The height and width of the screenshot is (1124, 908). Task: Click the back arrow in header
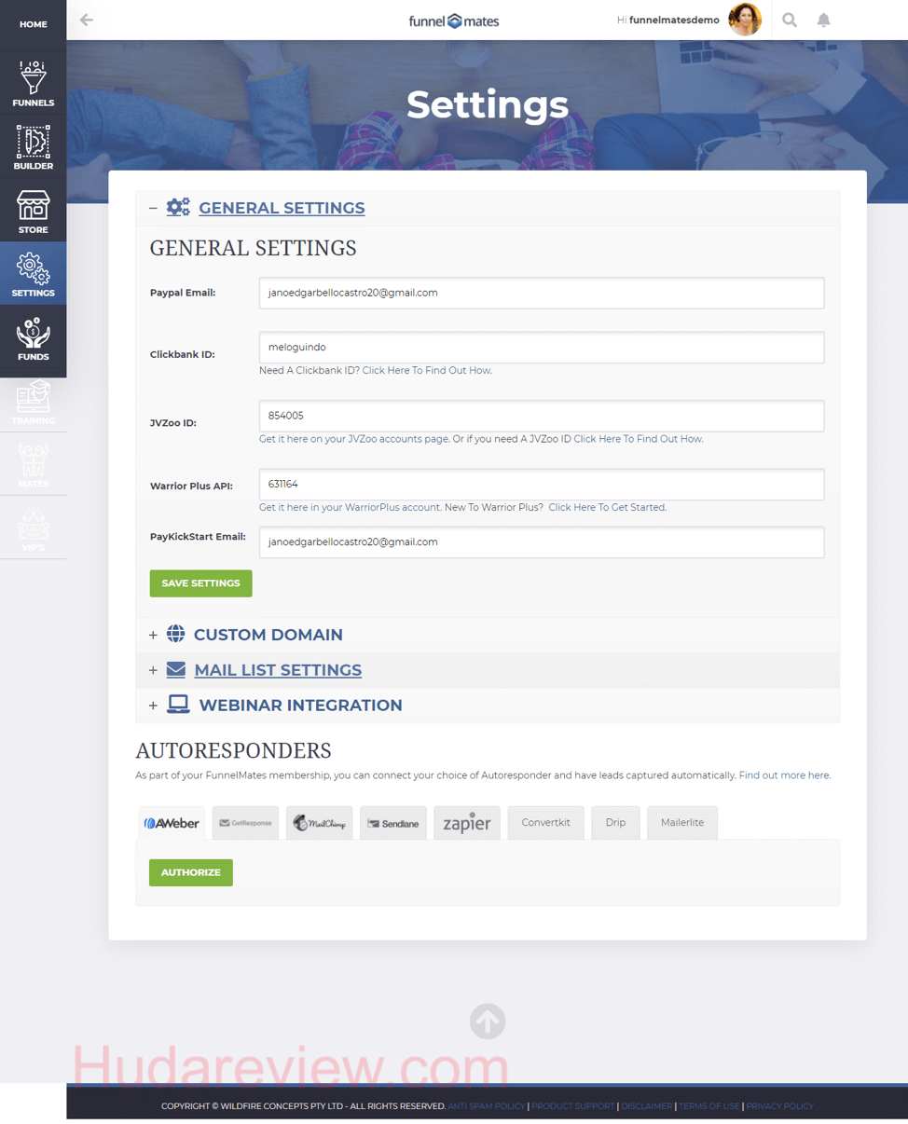(87, 20)
